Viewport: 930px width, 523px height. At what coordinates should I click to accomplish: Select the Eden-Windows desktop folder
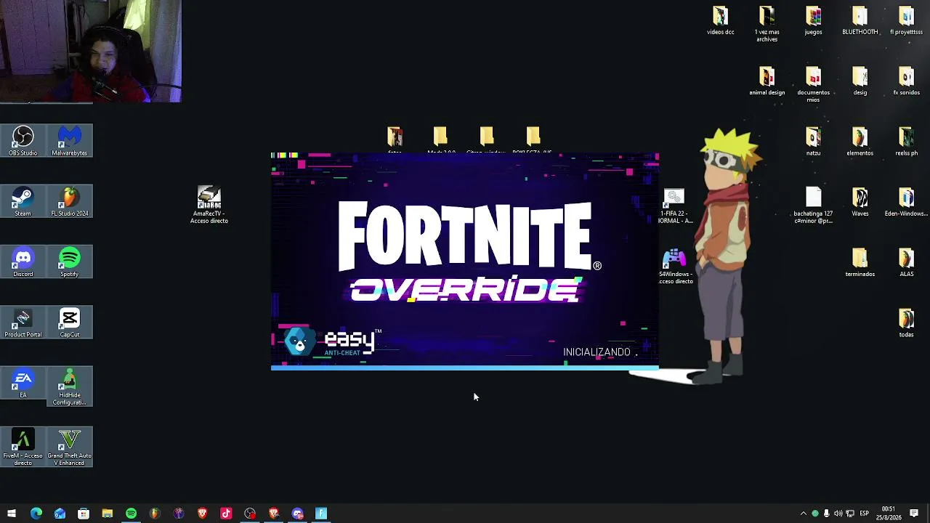[x=906, y=202]
